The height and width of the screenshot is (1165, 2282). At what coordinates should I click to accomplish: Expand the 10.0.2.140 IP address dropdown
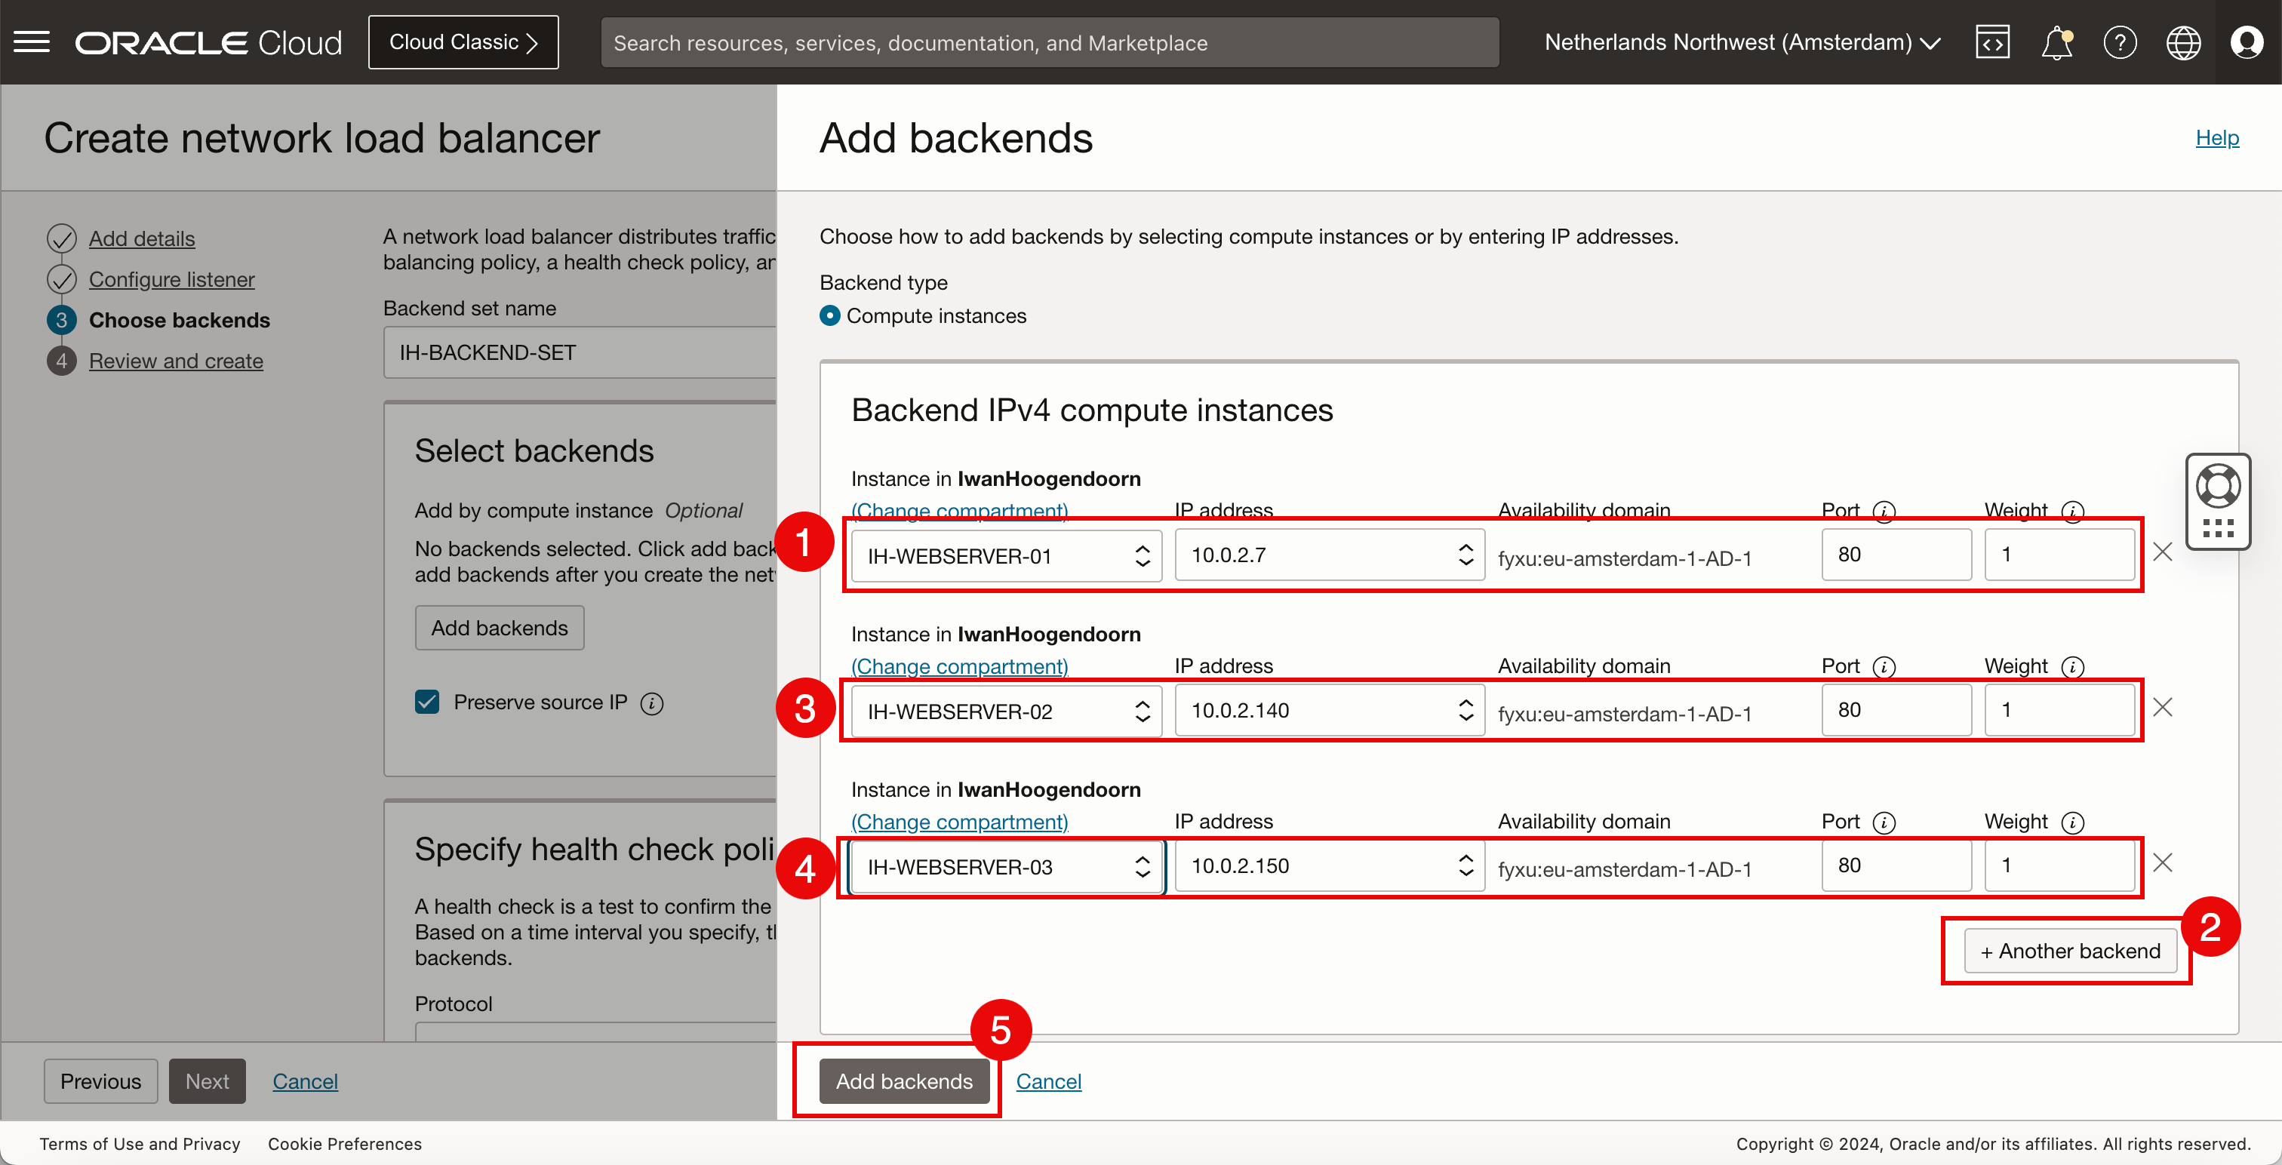pyautogui.click(x=1329, y=711)
